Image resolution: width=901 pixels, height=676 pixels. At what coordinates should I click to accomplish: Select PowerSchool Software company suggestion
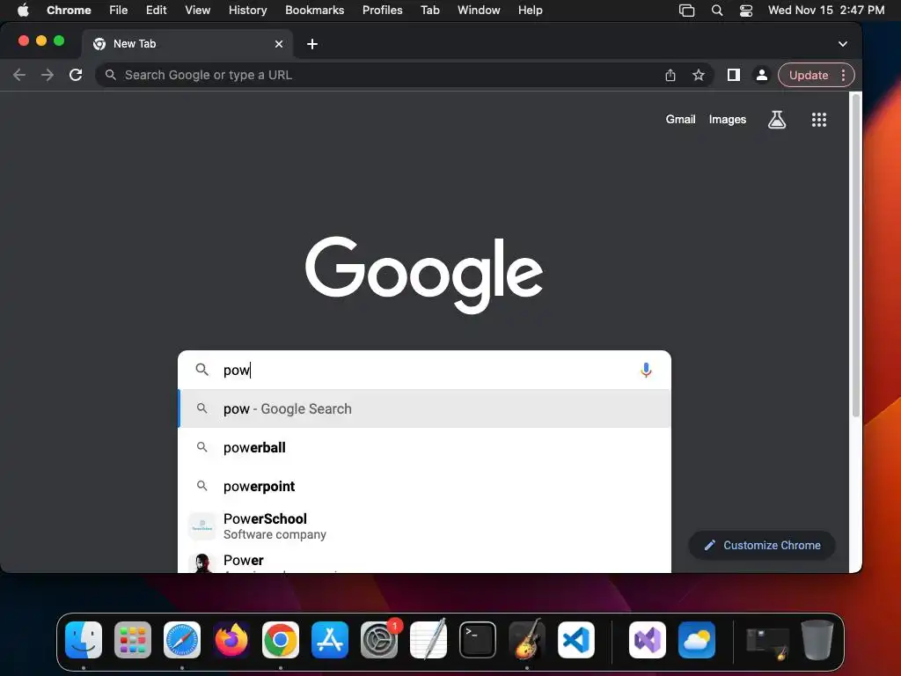[x=424, y=526]
